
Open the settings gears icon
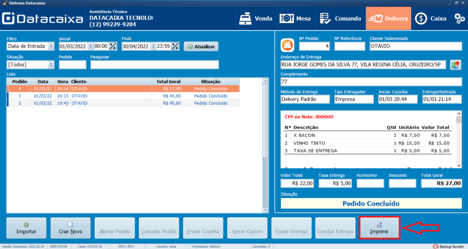459,19
